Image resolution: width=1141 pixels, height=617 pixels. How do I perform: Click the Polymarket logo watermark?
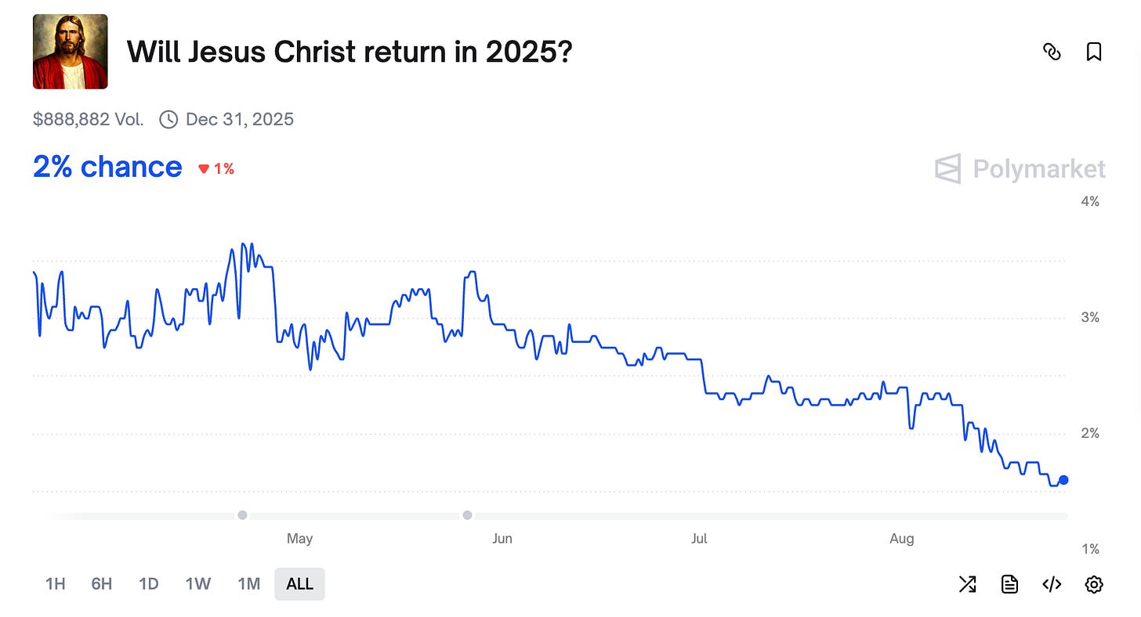click(1020, 168)
